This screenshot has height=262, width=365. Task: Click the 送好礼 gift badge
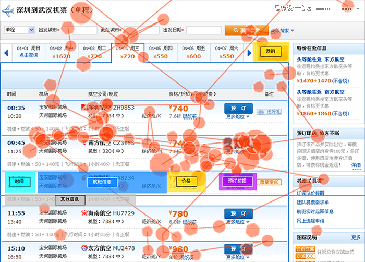269,112
